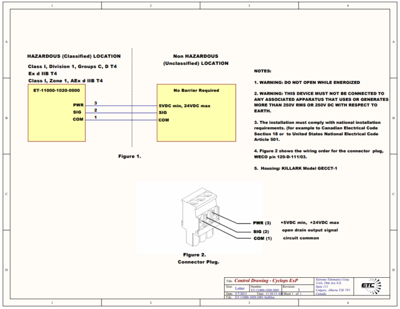
Task: Click wire number 2 on SIG line
Action: [96, 110]
